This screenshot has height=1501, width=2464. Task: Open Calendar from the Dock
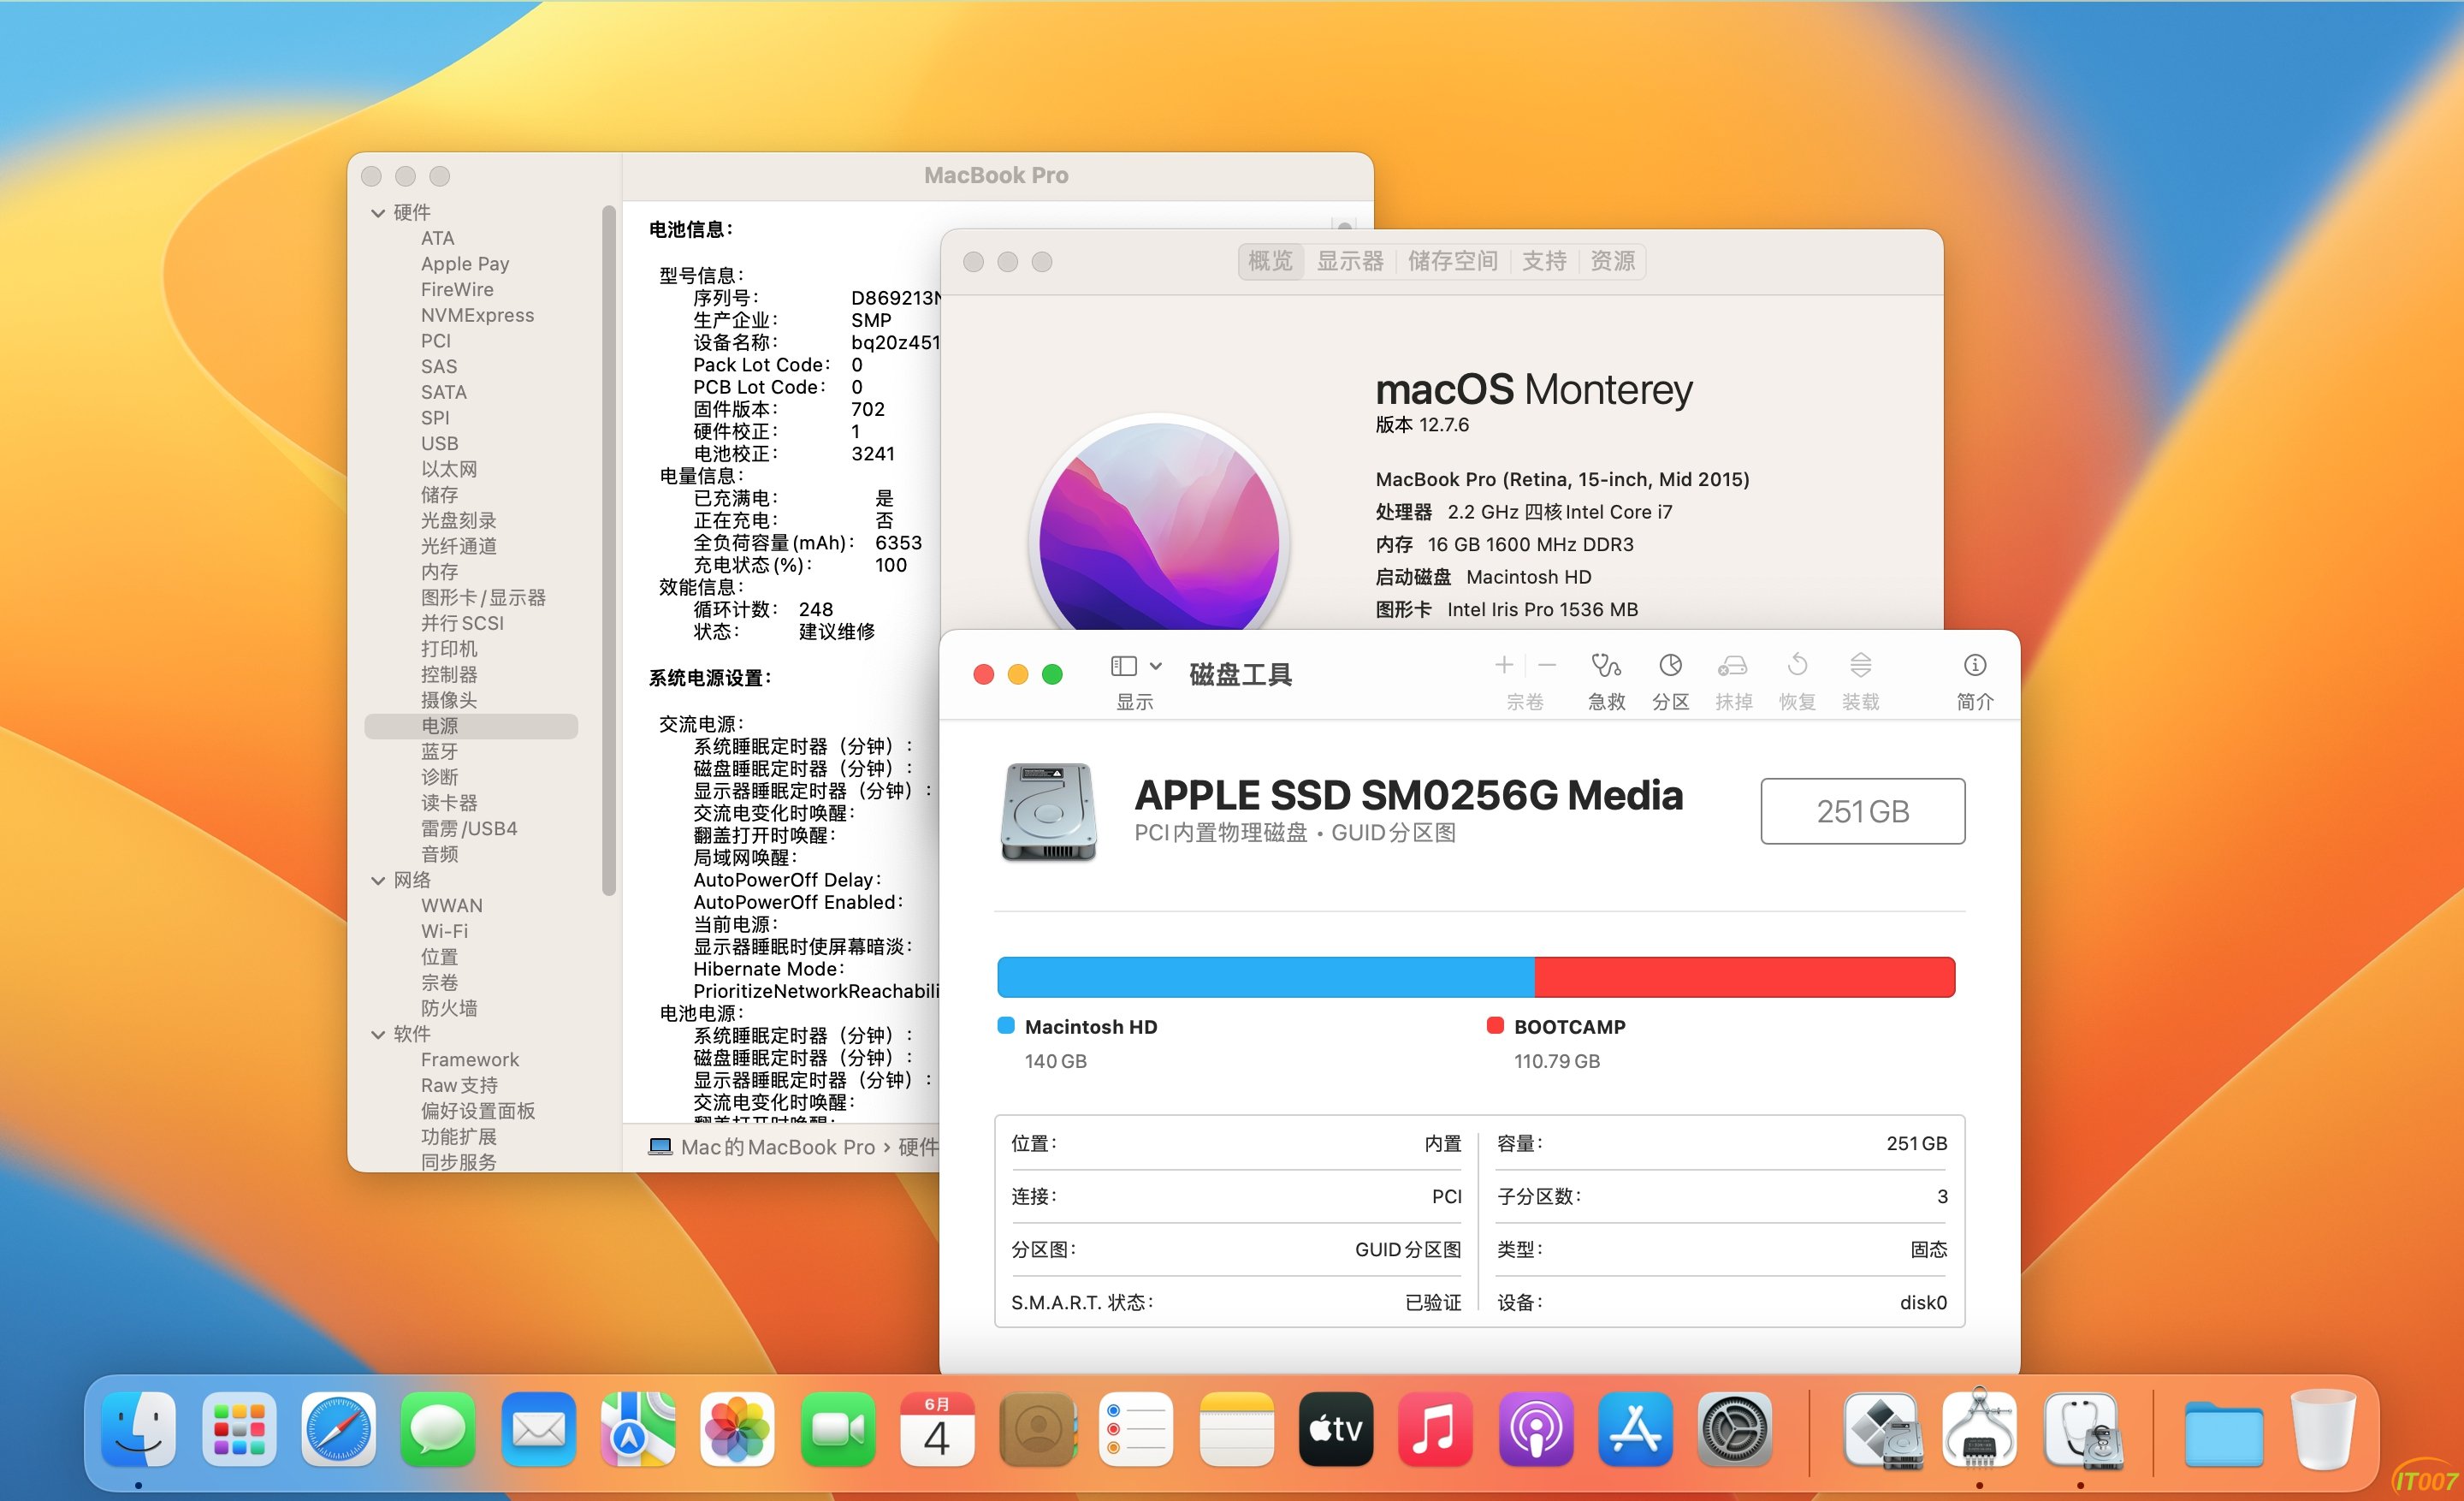pyautogui.click(x=937, y=1430)
